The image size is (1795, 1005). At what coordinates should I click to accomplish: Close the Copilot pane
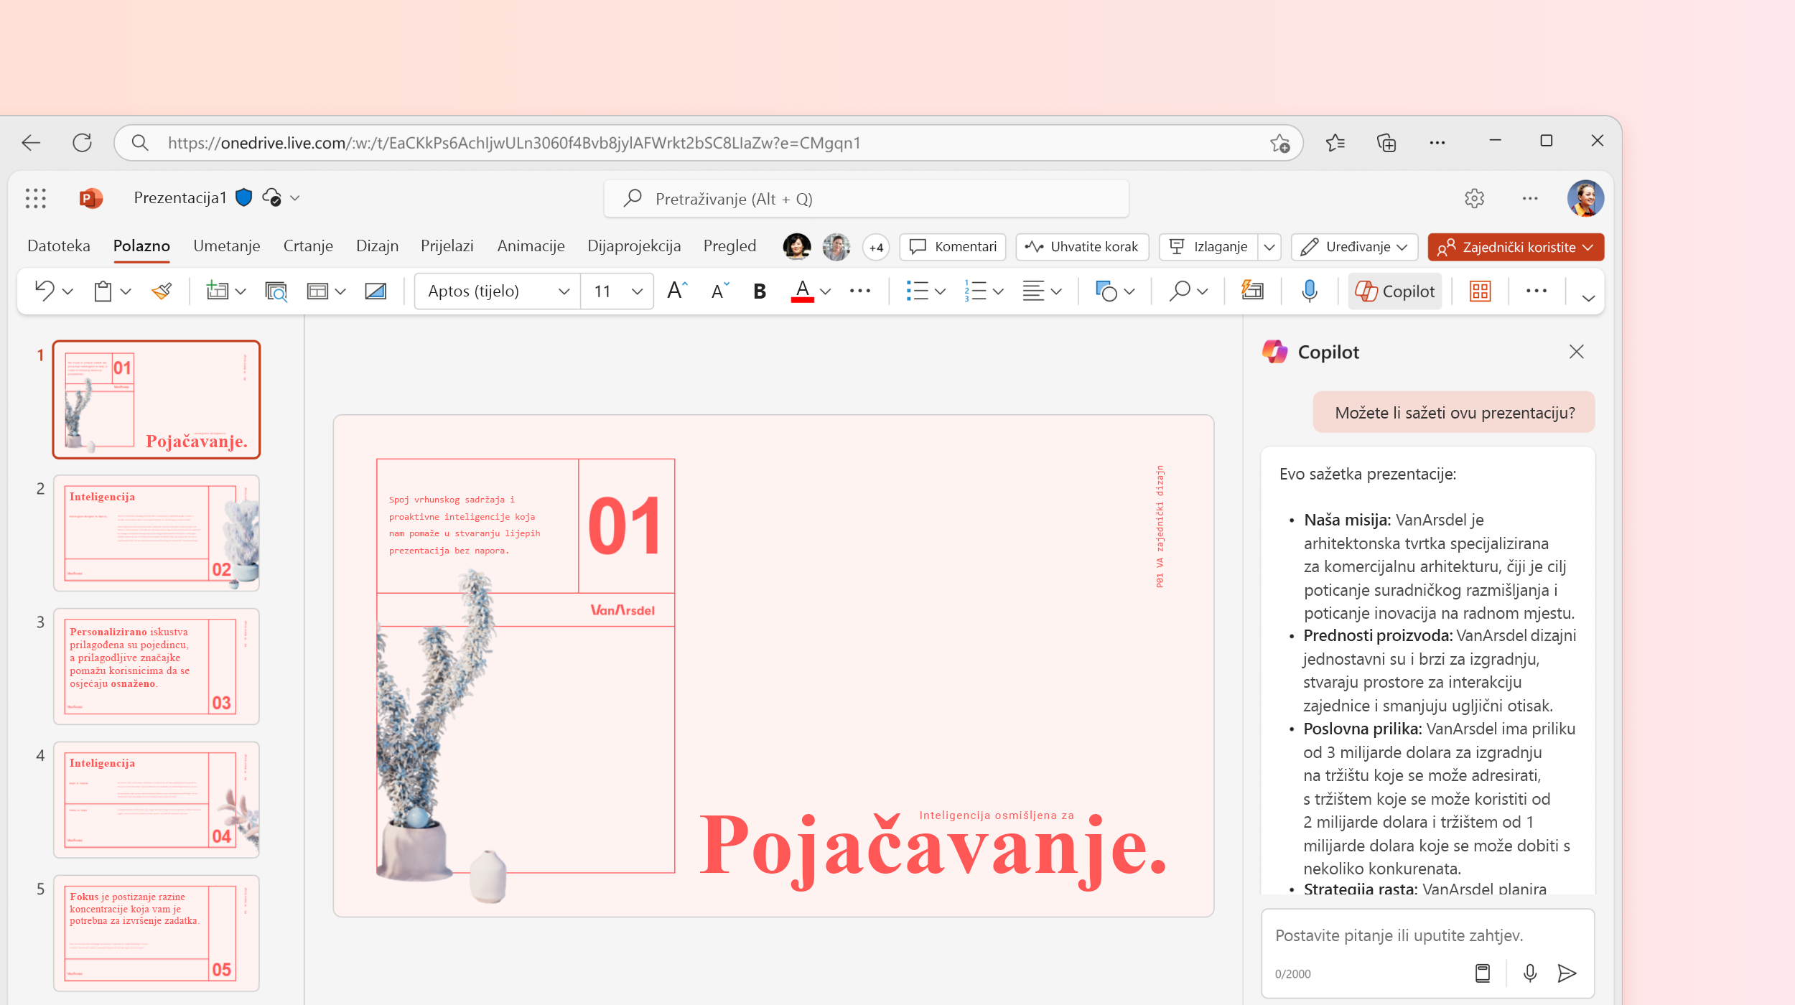pos(1577,352)
